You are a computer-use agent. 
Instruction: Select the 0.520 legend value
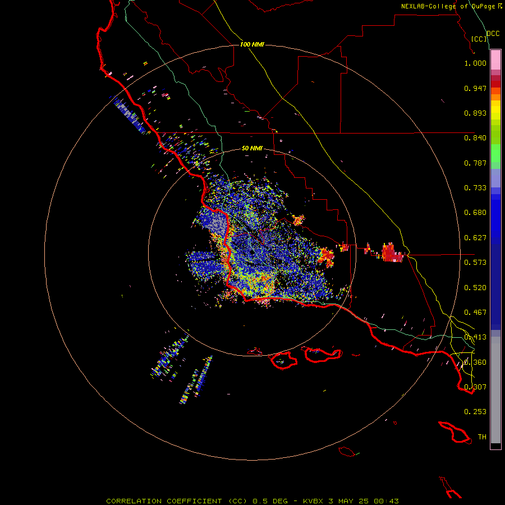[475, 288]
